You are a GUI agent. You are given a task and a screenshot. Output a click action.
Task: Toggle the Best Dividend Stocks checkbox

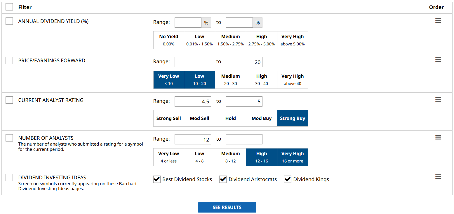click(x=157, y=179)
